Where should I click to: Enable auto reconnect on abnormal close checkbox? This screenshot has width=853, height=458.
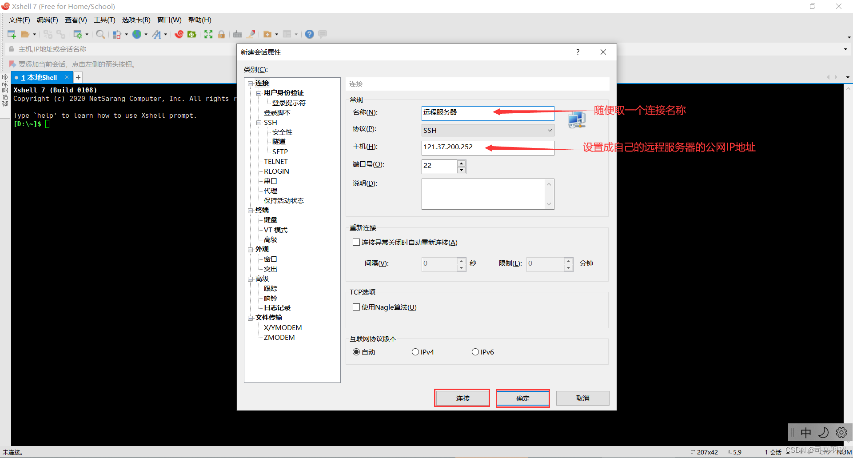[356, 242]
